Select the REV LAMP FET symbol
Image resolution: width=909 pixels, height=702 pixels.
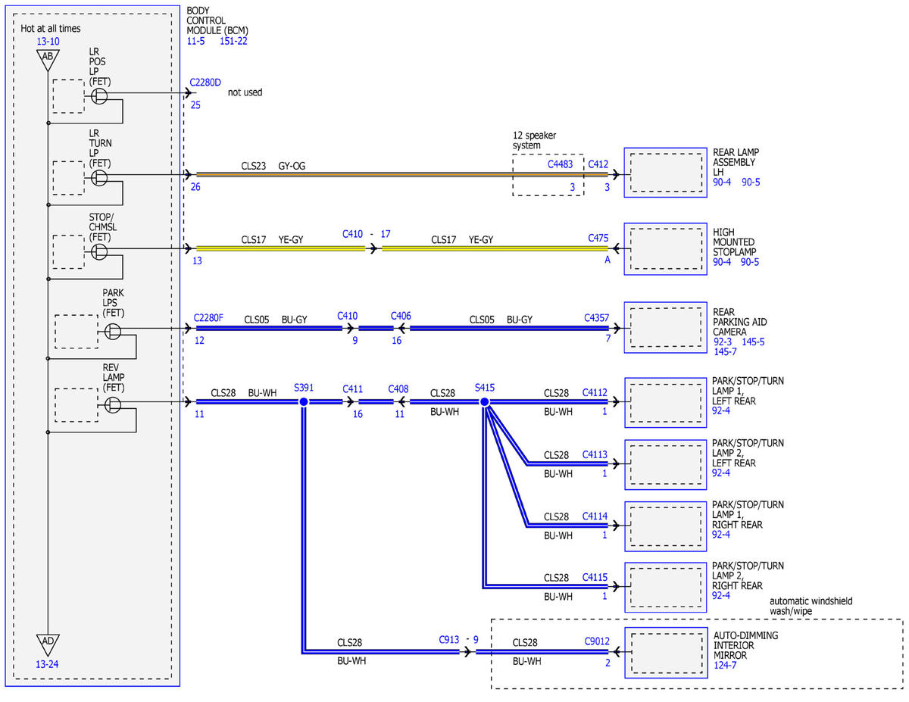tap(113, 404)
